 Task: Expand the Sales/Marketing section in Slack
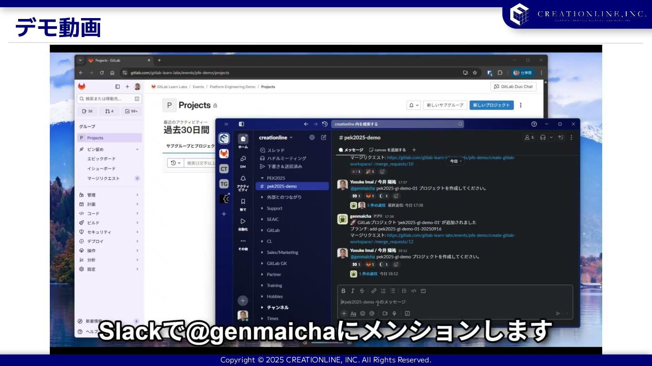262,252
